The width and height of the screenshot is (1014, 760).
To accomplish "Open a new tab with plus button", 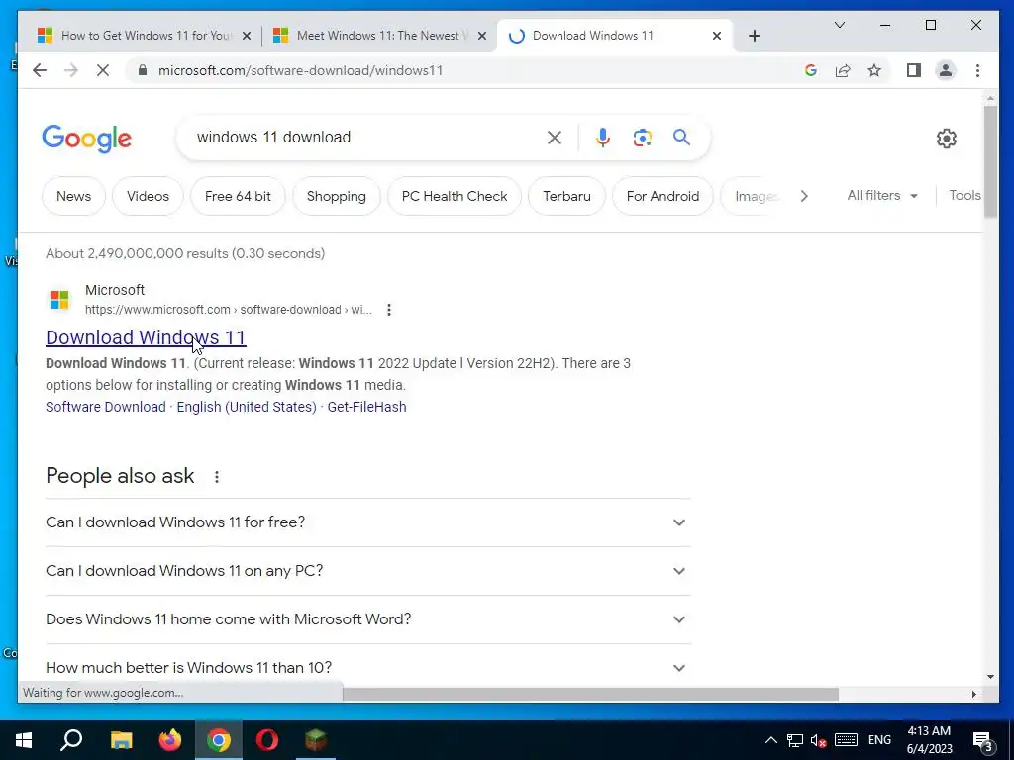I will pyautogui.click(x=754, y=36).
